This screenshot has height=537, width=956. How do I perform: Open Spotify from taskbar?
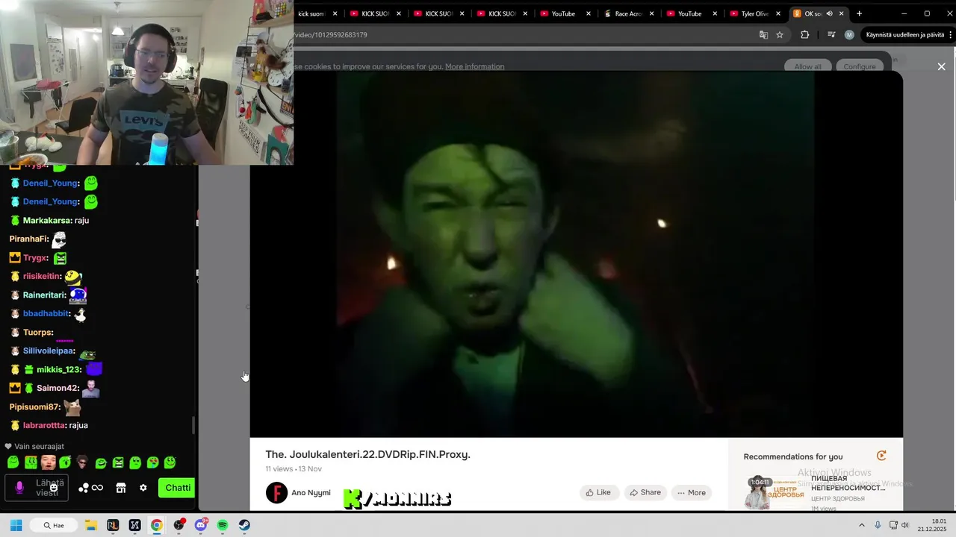(x=223, y=525)
